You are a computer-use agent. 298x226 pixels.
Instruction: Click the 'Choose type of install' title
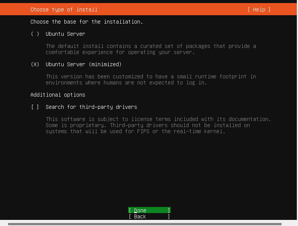coord(64,10)
